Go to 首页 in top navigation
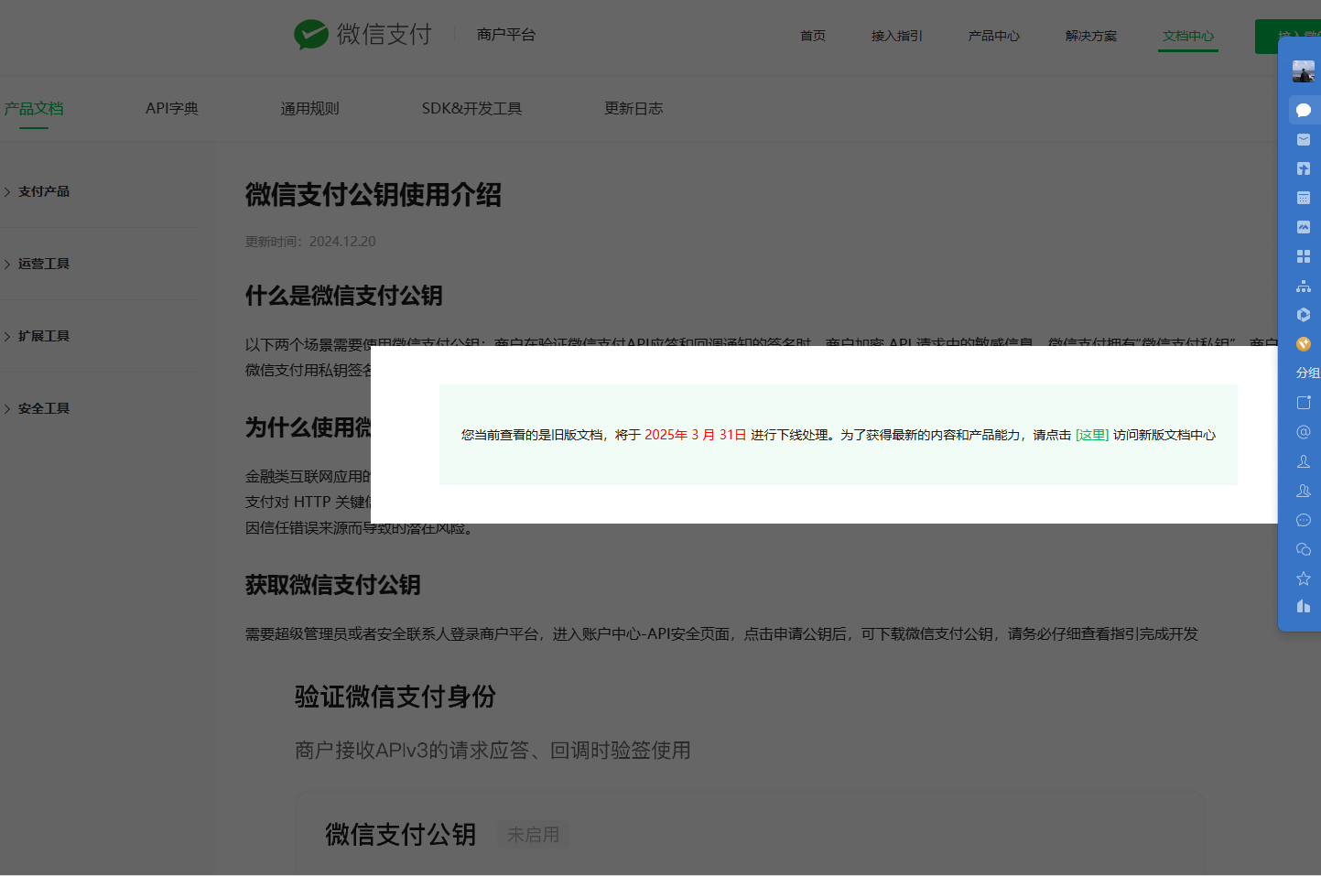This screenshot has height=876, width=1321. point(813,36)
